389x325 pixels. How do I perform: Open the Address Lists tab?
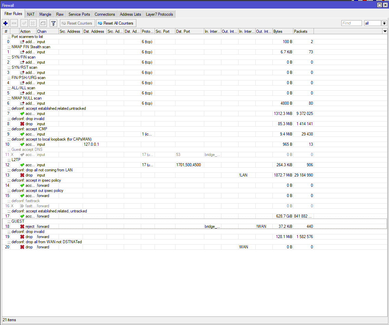click(130, 14)
